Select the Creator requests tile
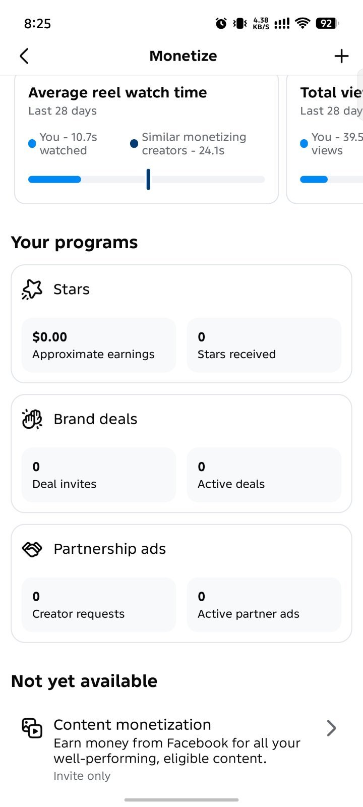This screenshot has height=807, width=363. (99, 604)
